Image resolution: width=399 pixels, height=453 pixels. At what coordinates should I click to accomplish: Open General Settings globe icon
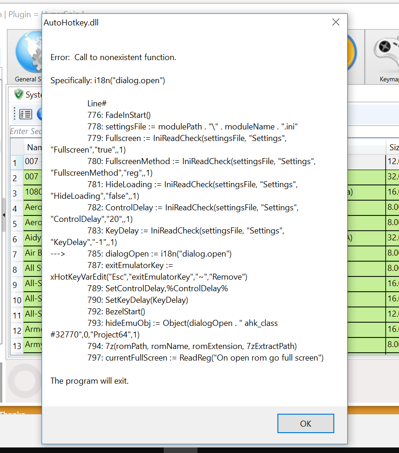point(28,52)
